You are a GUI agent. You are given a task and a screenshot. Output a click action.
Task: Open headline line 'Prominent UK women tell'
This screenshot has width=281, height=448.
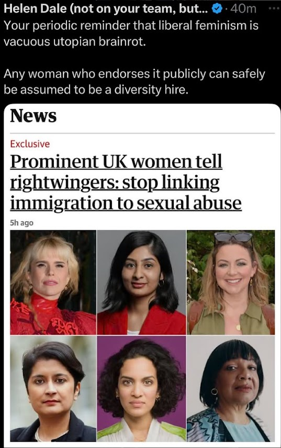tap(116, 162)
